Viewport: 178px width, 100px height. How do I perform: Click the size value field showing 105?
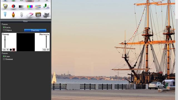point(4,50)
